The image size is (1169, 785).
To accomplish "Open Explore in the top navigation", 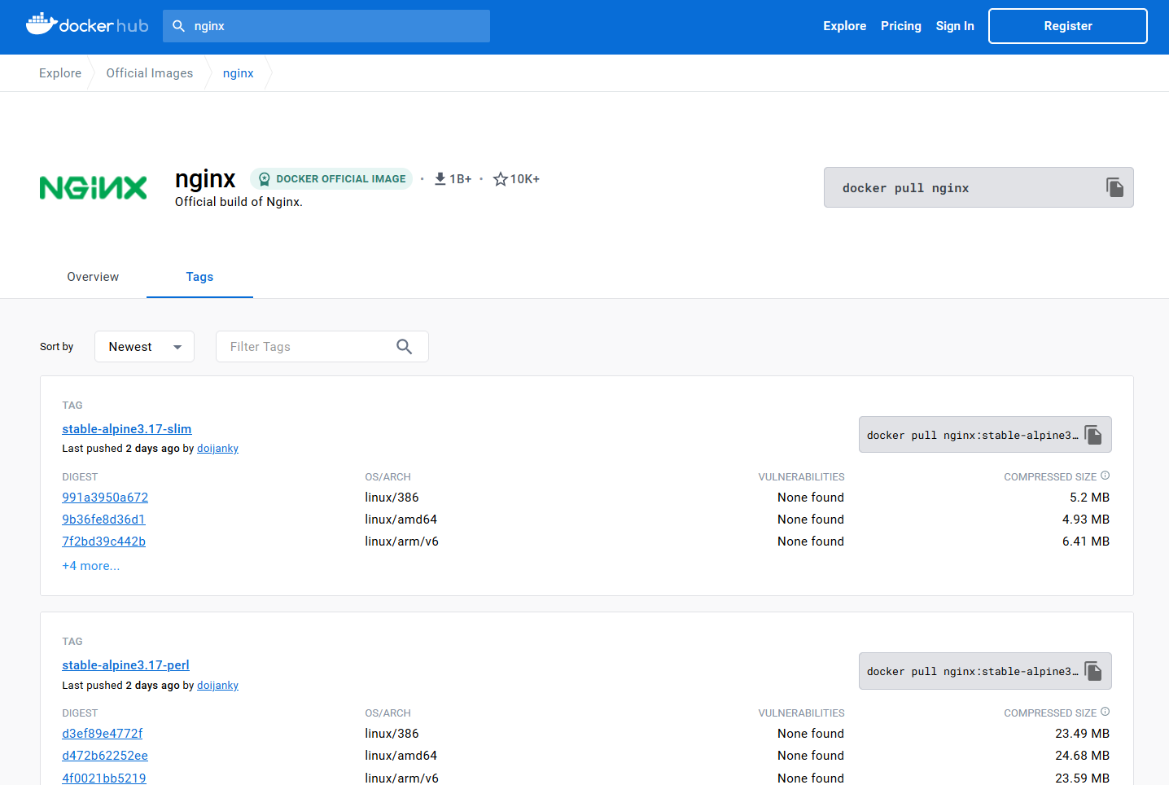I will tap(844, 26).
